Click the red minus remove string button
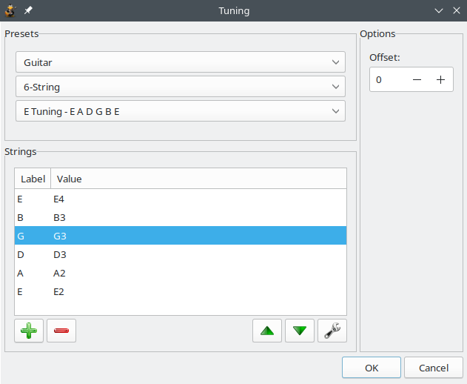Image resolution: width=467 pixels, height=384 pixels. tap(61, 331)
